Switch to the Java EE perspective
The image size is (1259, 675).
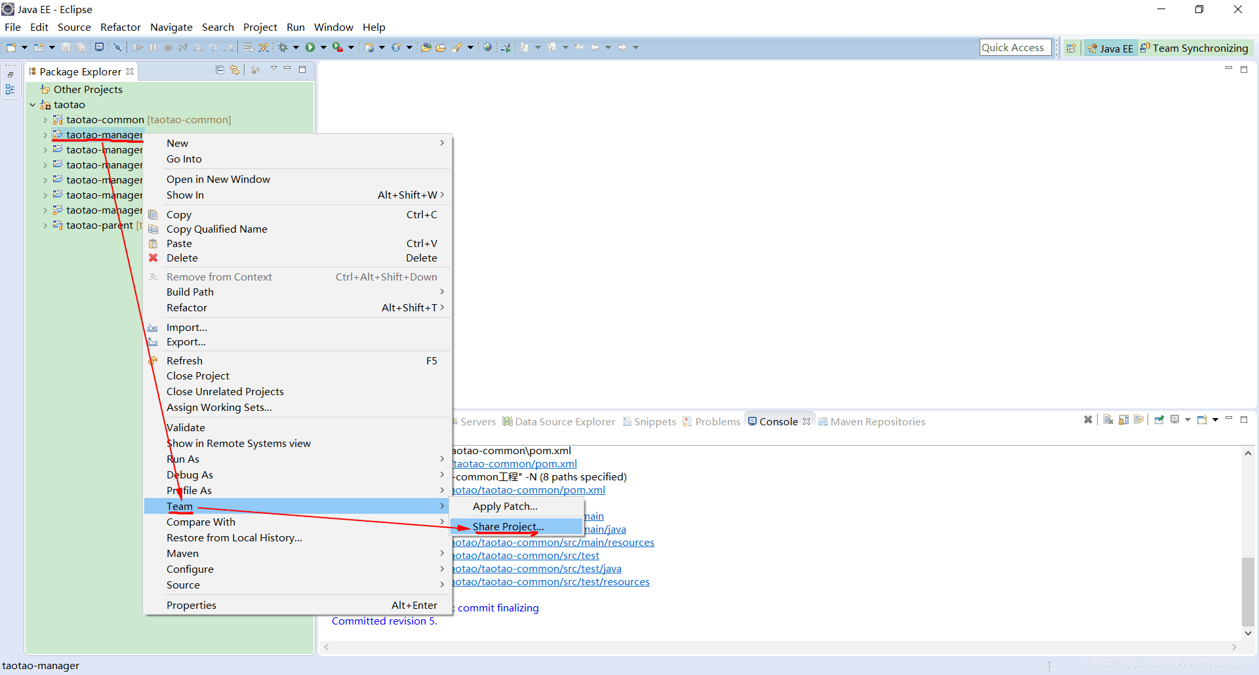[x=1110, y=48]
